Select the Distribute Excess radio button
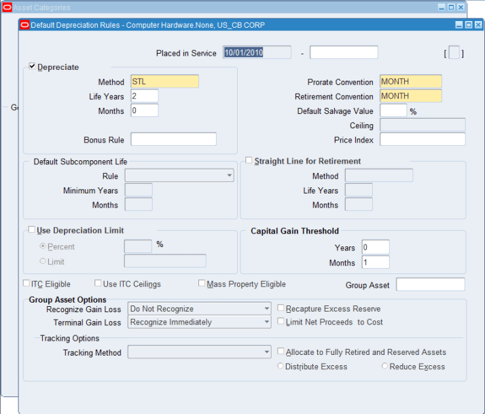 pyautogui.click(x=281, y=366)
